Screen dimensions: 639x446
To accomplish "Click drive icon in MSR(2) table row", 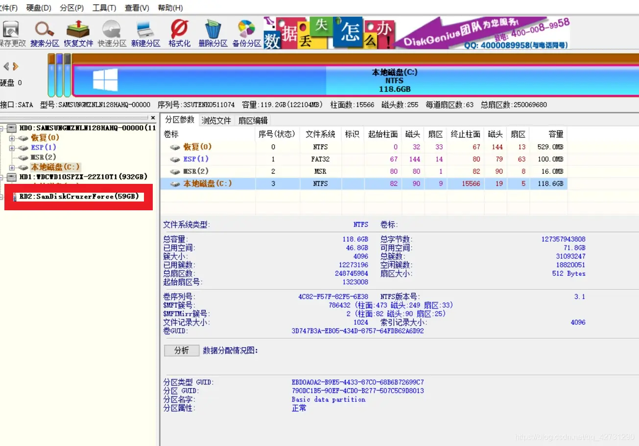I will tap(175, 172).
